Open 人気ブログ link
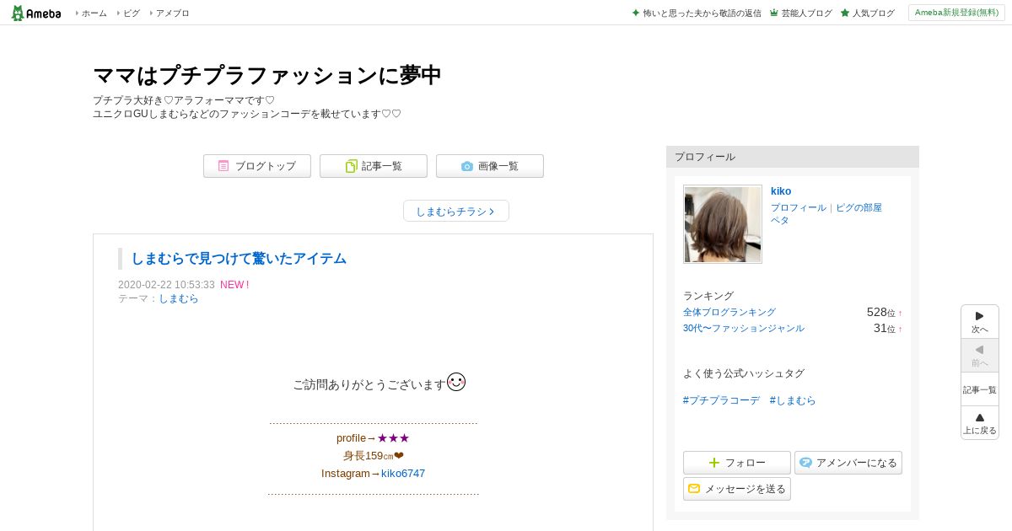 coord(873,13)
